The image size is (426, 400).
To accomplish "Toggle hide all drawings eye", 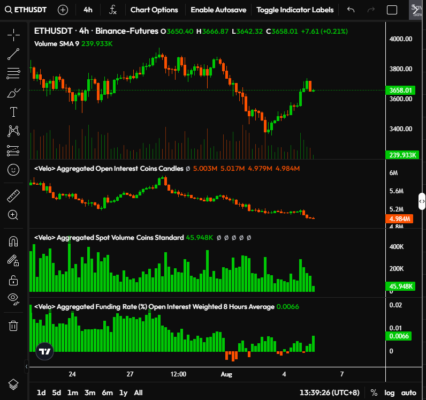I will (x=13, y=298).
